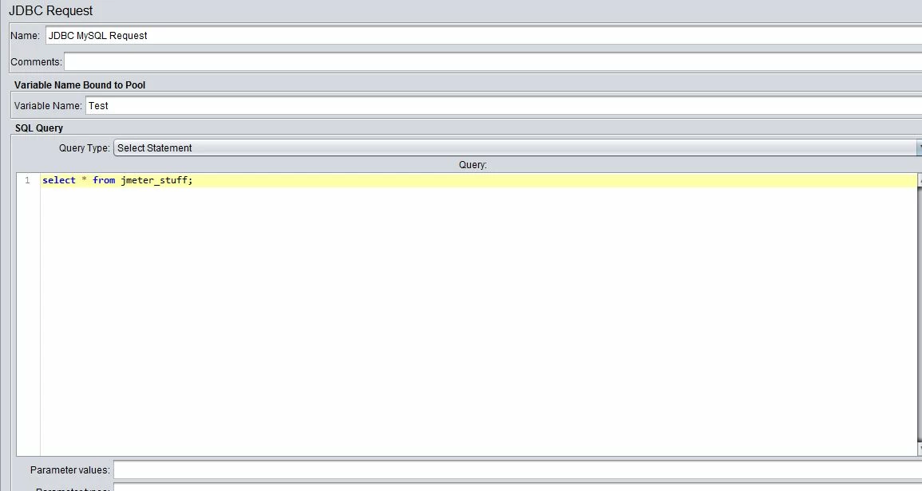Screen dimensions: 922x491
Task: Click the empty Comments field
Action: 493,61
